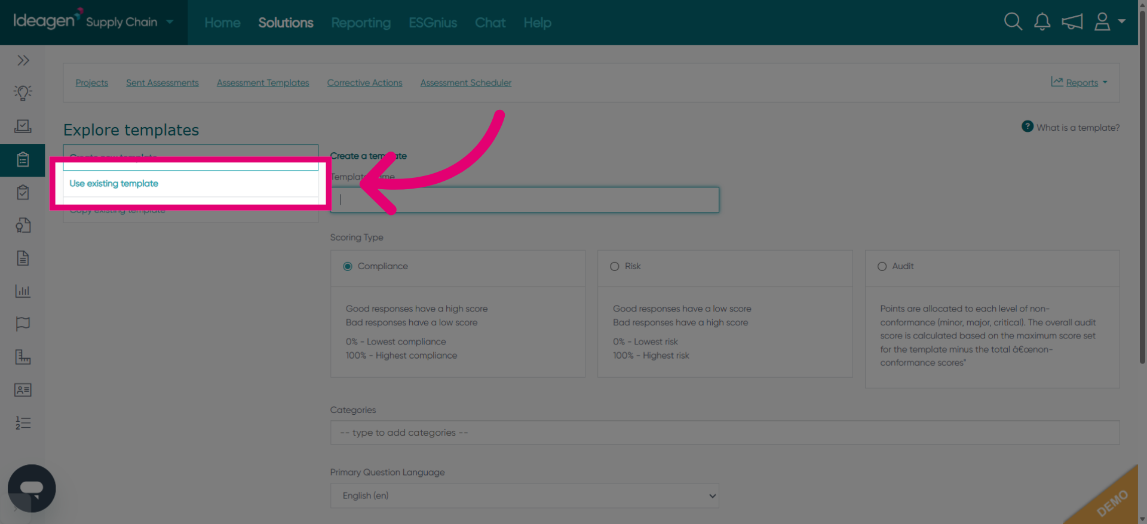The image size is (1147, 524).
Task: Expand the Reports dropdown
Action: click(x=1079, y=82)
